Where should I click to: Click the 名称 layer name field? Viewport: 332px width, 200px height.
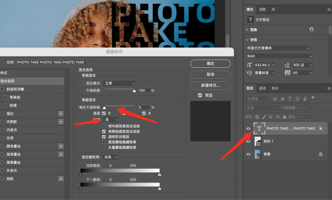51,62
